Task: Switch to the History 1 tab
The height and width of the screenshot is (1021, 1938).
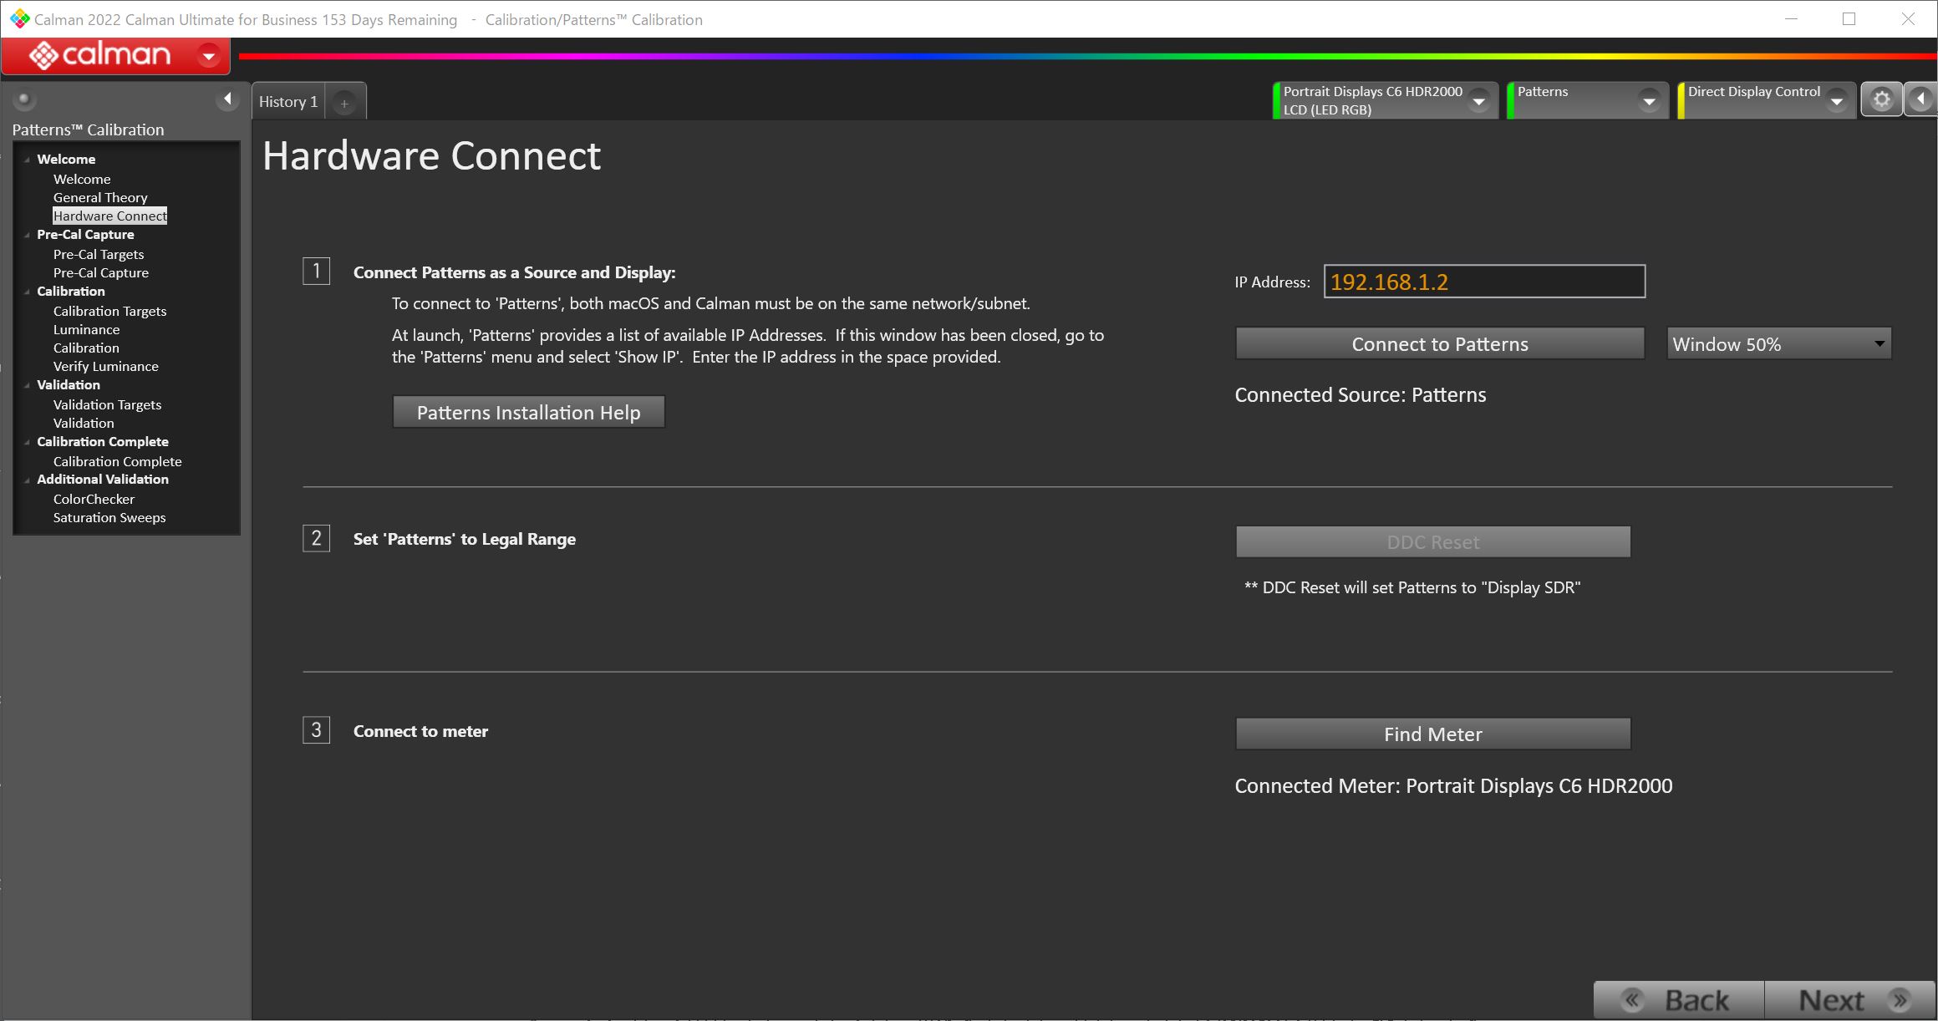Action: (288, 101)
